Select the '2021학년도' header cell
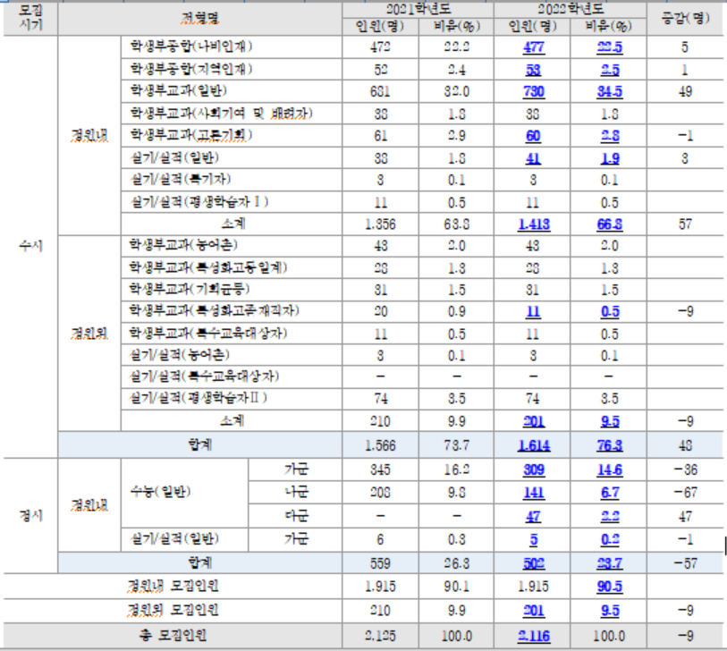Viewport: 727px width, 651px height. point(418,9)
